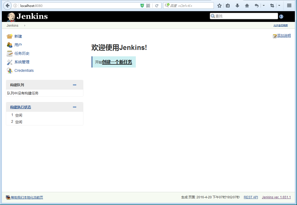Collapse the 构建执行状态 panel
This screenshot has height=205, width=297.
tap(74, 107)
